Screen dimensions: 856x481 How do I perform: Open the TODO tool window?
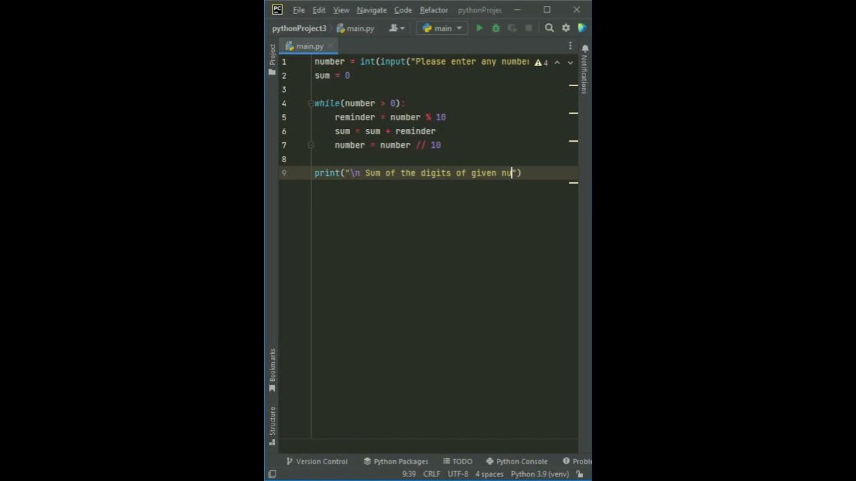click(x=457, y=461)
